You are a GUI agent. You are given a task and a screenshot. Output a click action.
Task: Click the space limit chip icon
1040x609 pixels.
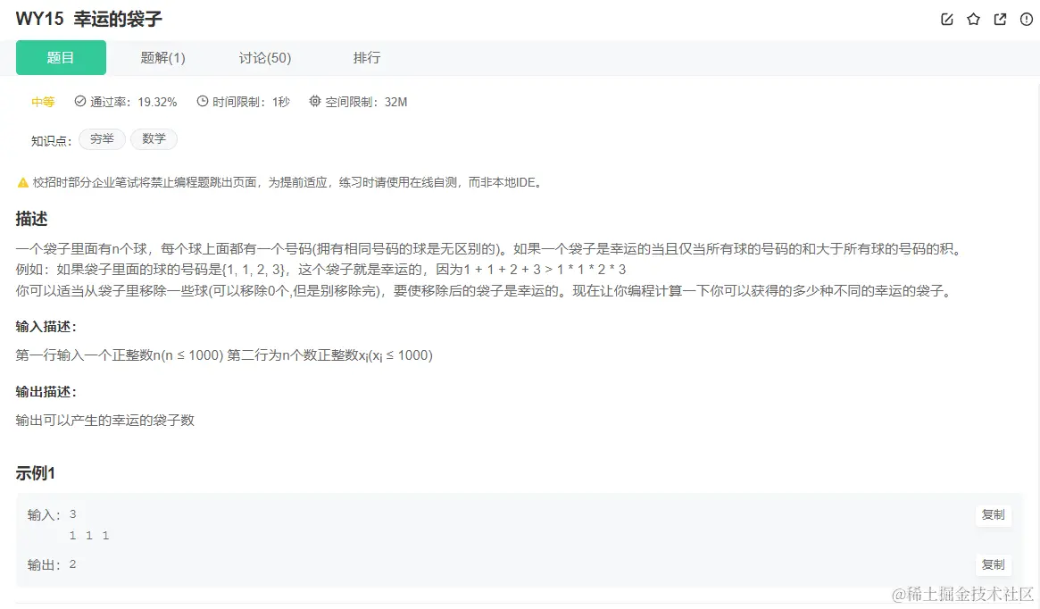tap(315, 101)
